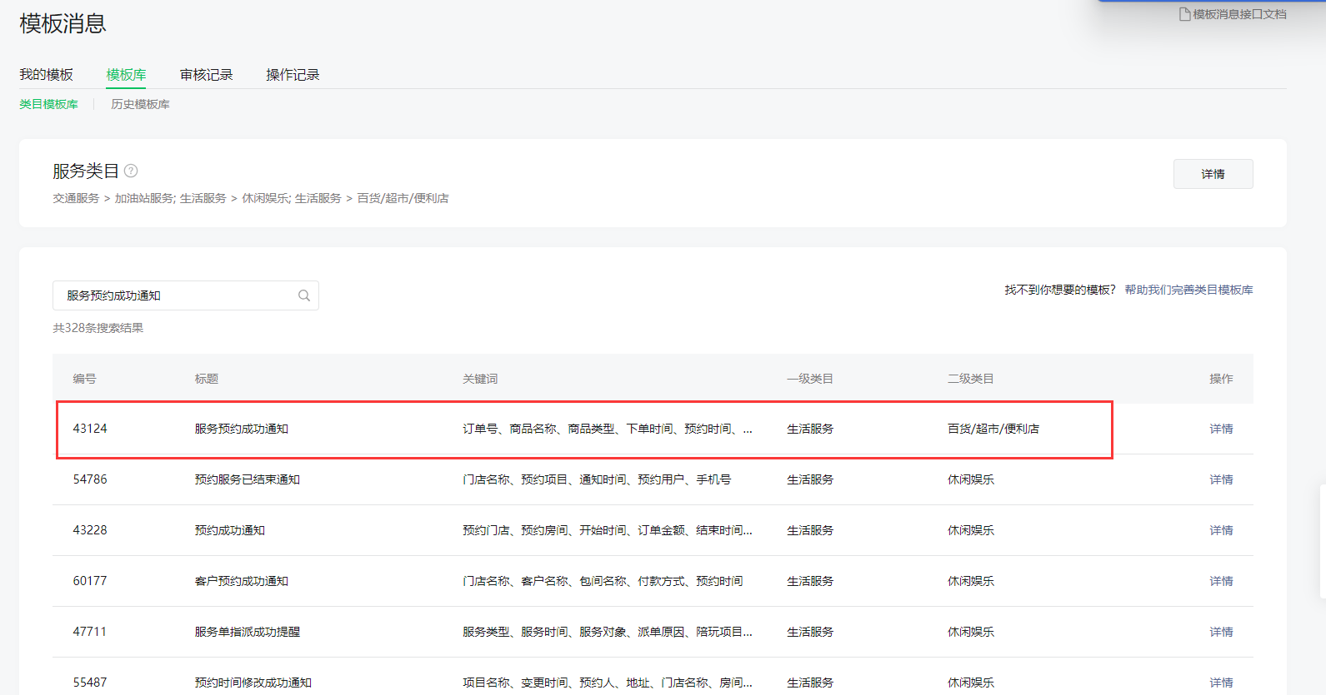Viewport: 1326px width, 695px height.
Task: Click the template search input field
Action: pos(175,295)
